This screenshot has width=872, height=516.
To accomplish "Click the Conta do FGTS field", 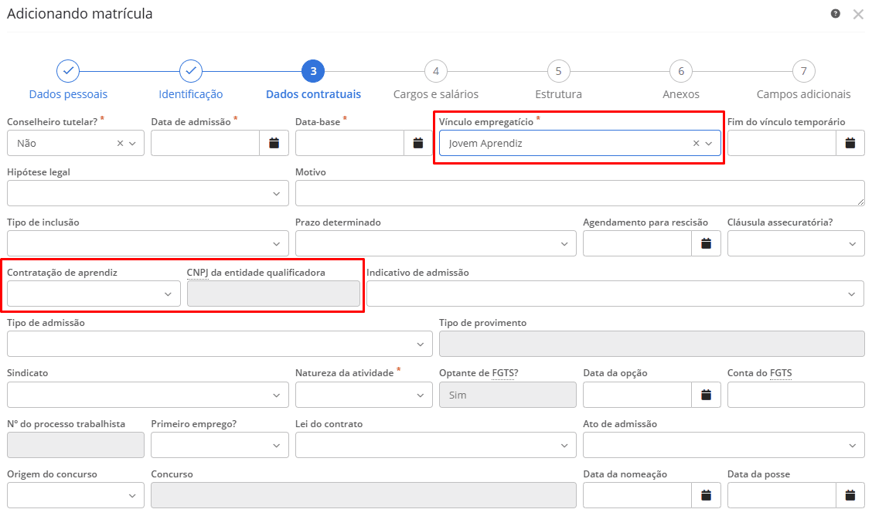I will (x=795, y=395).
